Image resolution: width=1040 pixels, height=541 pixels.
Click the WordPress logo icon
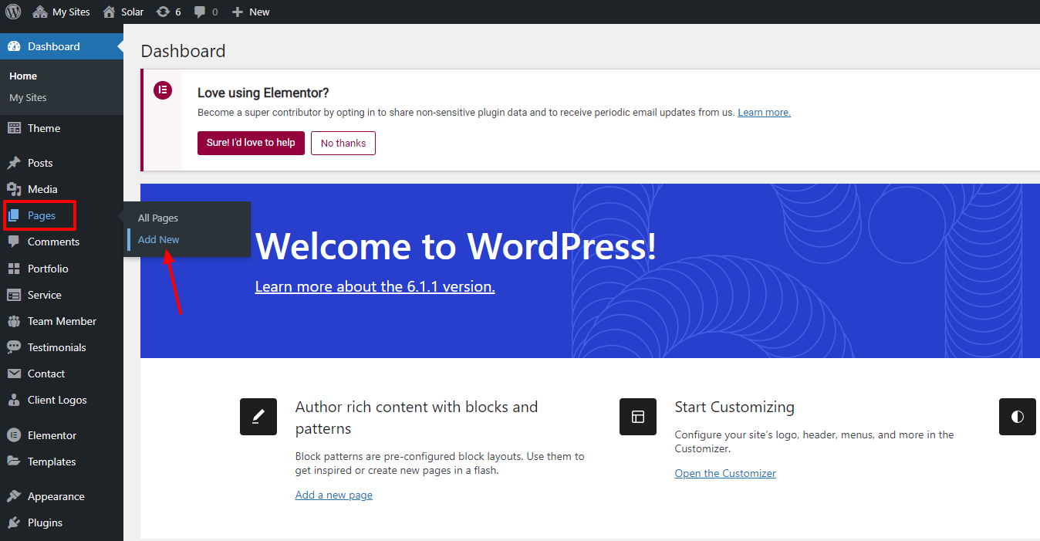point(13,12)
